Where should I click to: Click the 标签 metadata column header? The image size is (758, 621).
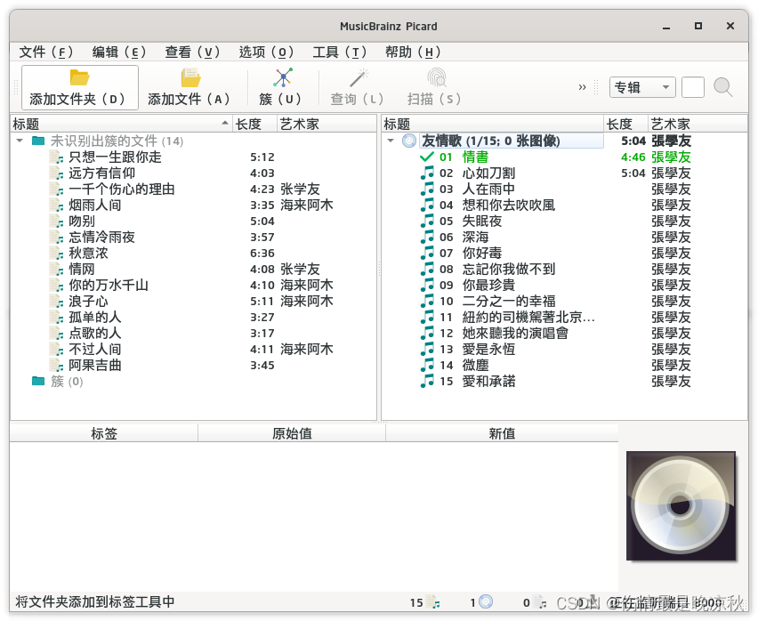click(104, 433)
